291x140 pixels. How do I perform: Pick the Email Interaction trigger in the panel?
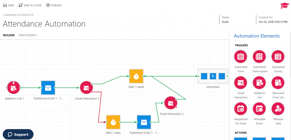point(241,83)
